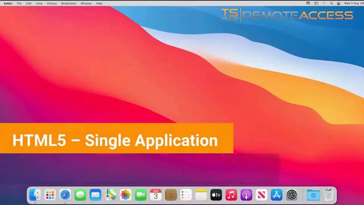
Task: Open the Window menu
Action: (x=86, y=3)
